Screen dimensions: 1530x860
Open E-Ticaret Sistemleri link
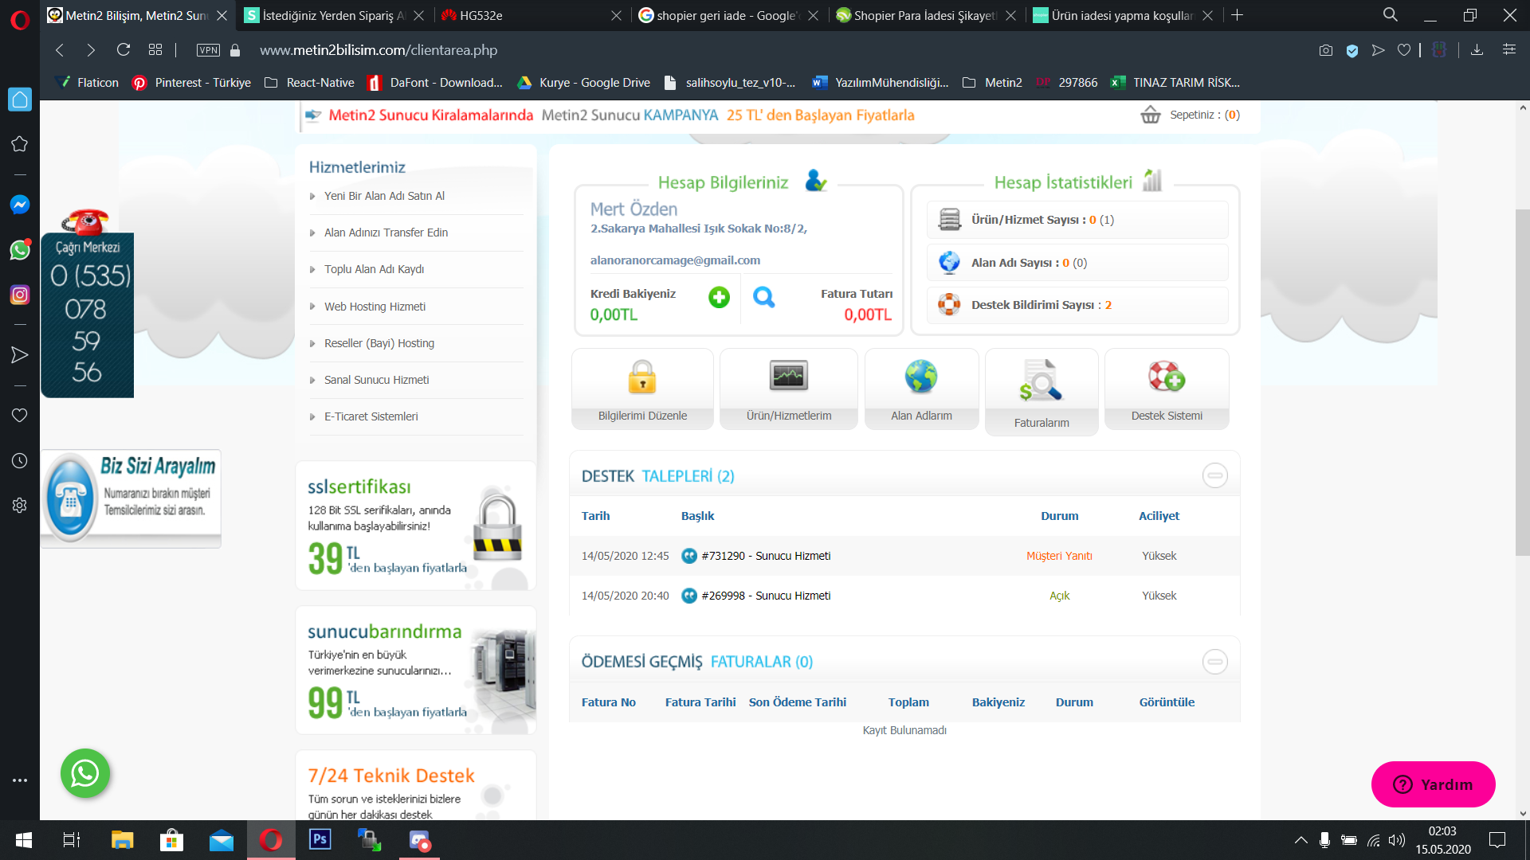[x=371, y=416]
